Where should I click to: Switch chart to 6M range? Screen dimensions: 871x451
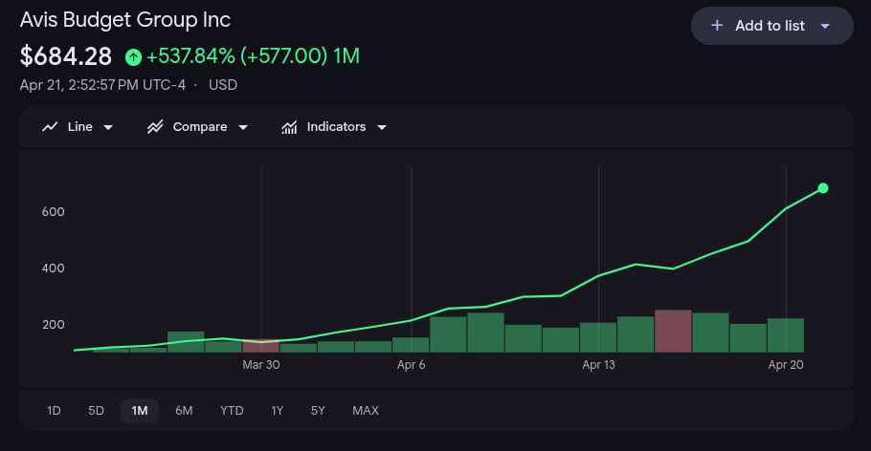pyautogui.click(x=184, y=411)
